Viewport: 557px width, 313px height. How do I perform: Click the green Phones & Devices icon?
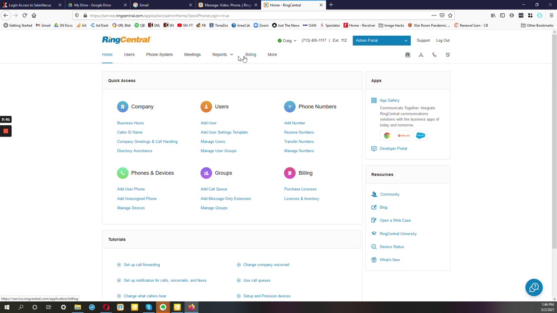pos(123,173)
